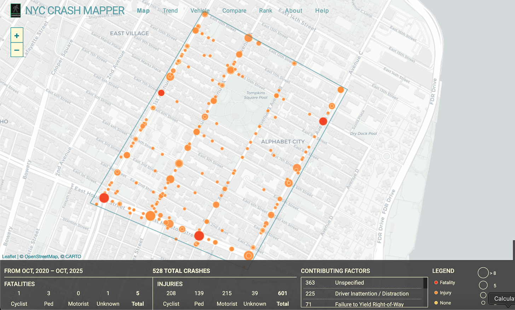Click the Dry Dock Pool label

tap(363, 134)
